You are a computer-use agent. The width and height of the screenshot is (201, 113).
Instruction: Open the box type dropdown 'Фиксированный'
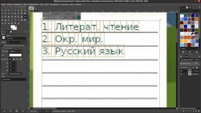[x=15, y=74]
